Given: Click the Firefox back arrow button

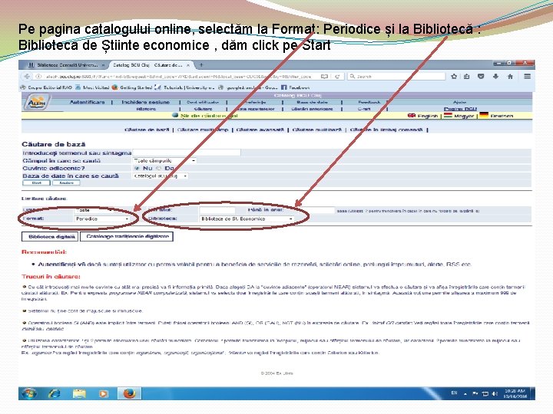Looking at the screenshot, I should pyautogui.click(x=27, y=77).
